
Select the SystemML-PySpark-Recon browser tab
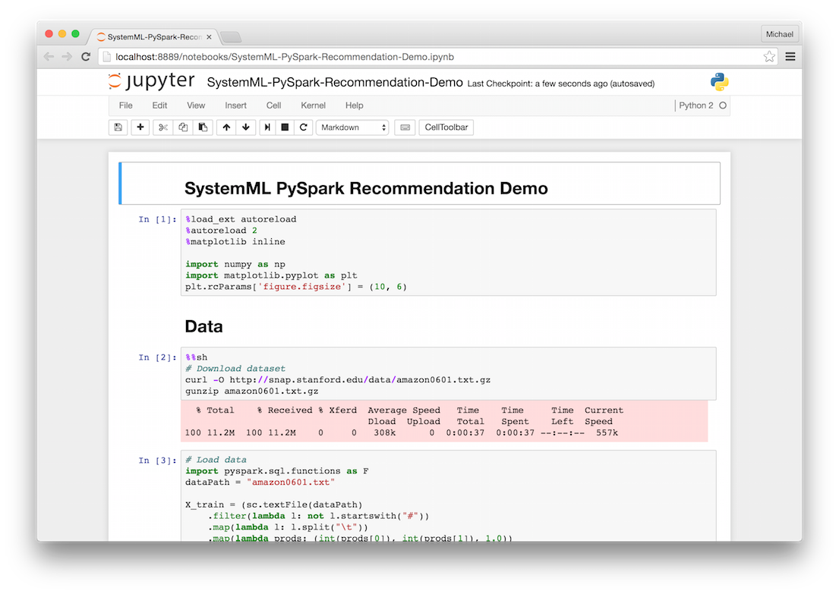click(153, 37)
